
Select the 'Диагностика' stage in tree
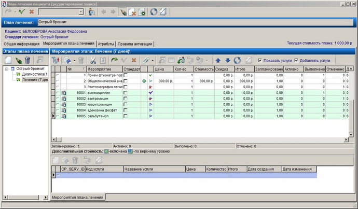click(x=35, y=74)
